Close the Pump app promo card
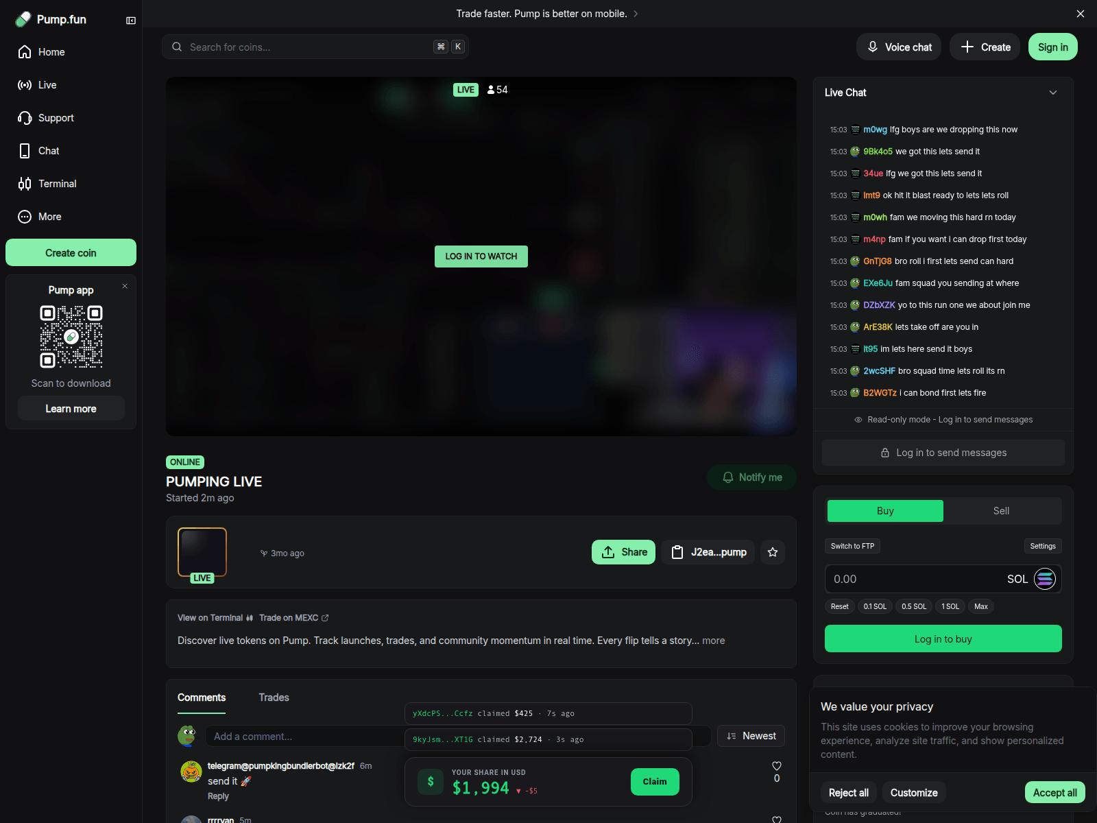Screen dimensions: 1097x823 [125, 286]
